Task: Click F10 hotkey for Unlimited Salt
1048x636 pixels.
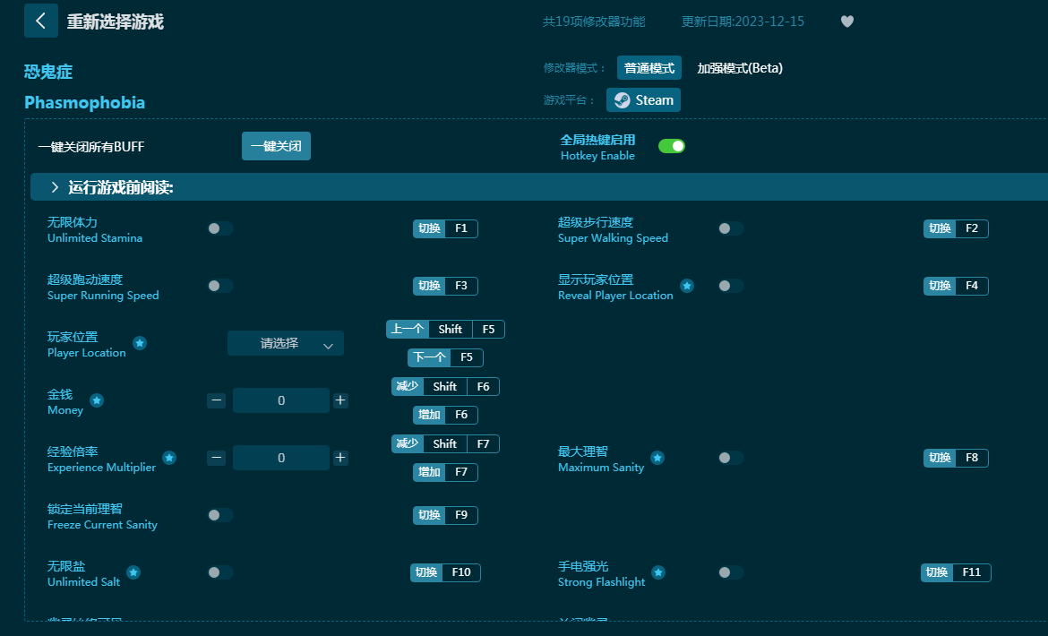Action: [x=445, y=572]
